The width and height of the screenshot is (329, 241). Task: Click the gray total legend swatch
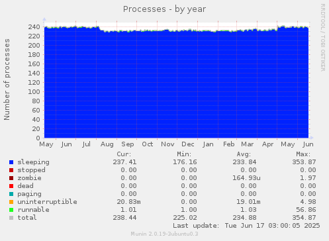click(11, 218)
